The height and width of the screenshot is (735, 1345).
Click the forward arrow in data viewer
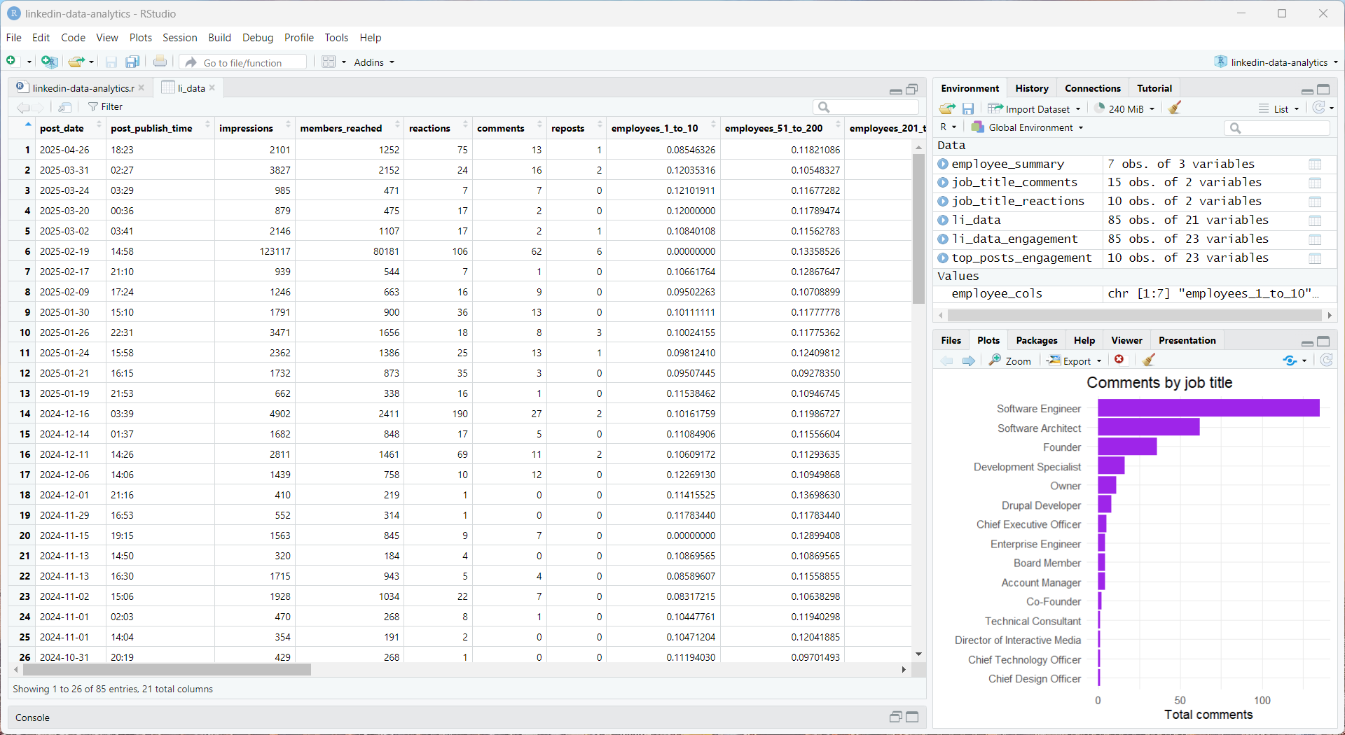click(x=39, y=107)
